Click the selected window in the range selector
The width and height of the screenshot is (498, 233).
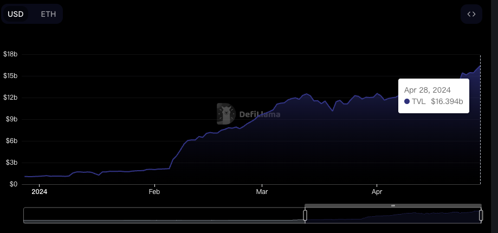[393, 216]
